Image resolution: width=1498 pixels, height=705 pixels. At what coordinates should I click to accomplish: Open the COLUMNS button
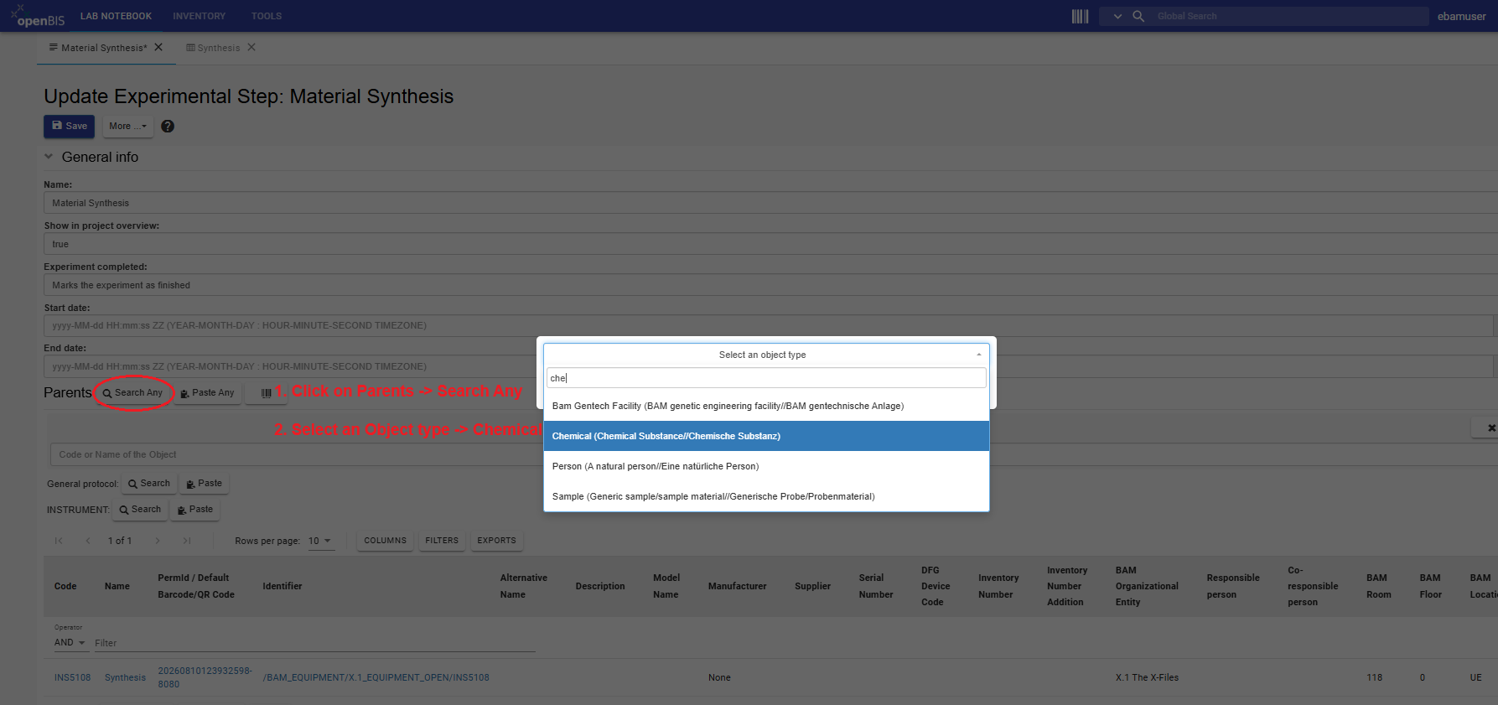pyautogui.click(x=386, y=541)
